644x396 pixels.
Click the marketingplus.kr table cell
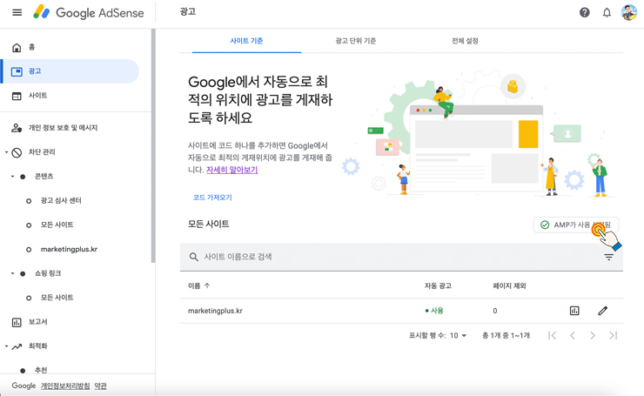215,311
